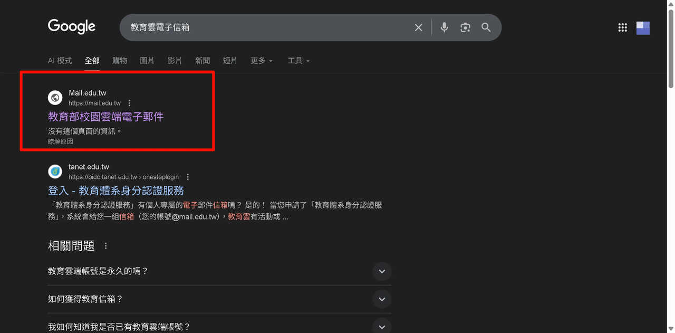Open more options for Mail.edu.tw result
The image size is (675, 333).
point(129,103)
